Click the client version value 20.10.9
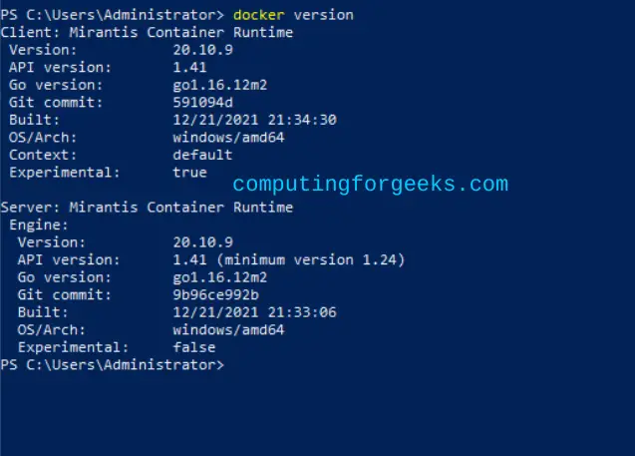Screen dimensions: 635x456 [x=203, y=50]
